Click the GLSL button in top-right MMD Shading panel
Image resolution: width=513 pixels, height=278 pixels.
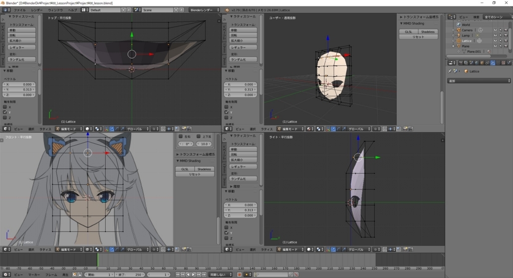(x=408, y=32)
